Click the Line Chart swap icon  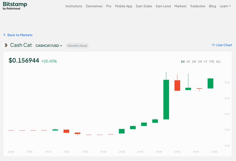213,45
